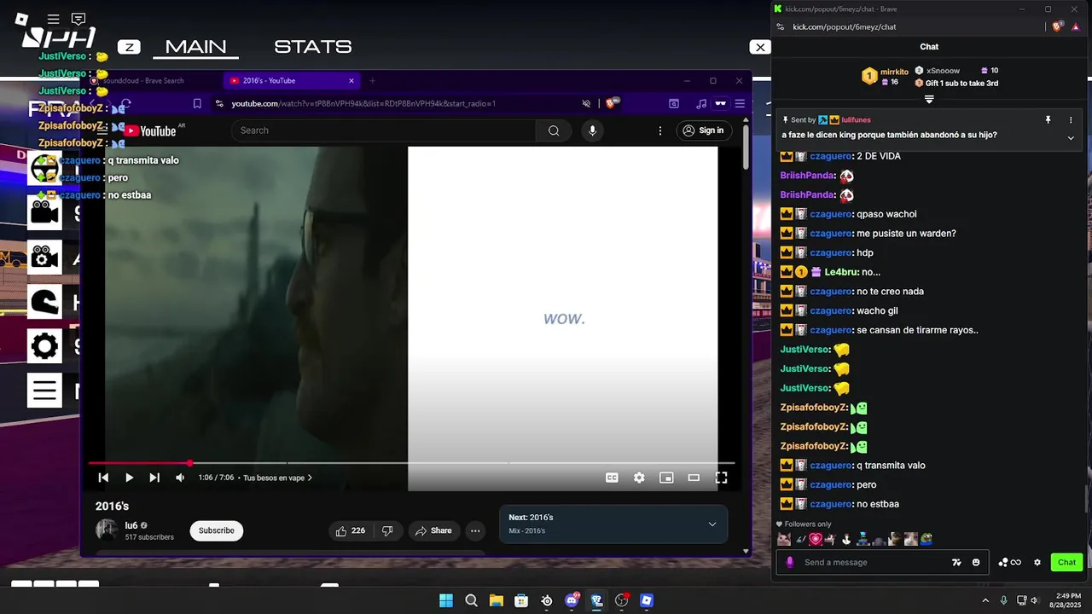Image resolution: width=1092 pixels, height=614 pixels.
Task: Toggle closed captions on video
Action: point(612,478)
